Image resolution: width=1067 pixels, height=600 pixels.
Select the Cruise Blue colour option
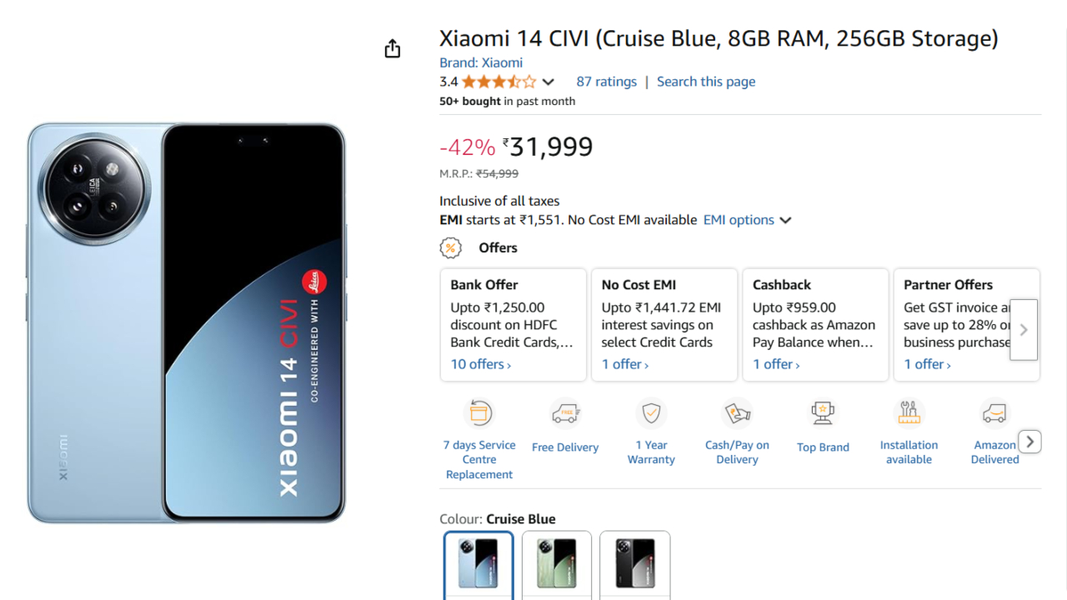[478, 565]
